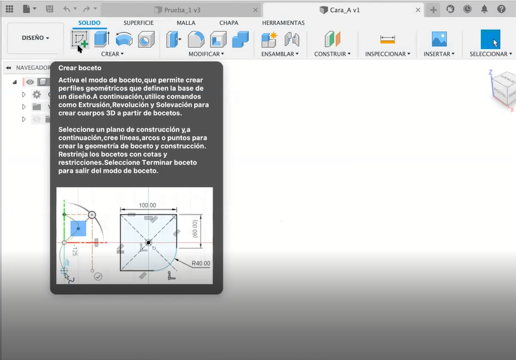This screenshot has height=360, width=516.
Task: Select the Press Pull tool
Action: tap(174, 40)
